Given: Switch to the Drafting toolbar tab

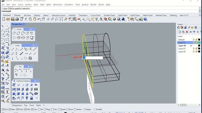Looking at the screenshot, I should point(173,15).
